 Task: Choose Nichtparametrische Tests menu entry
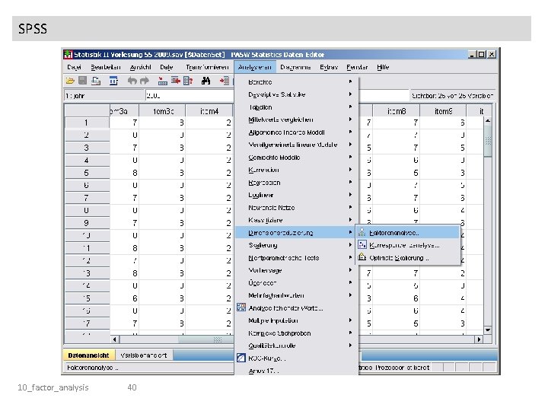pos(296,258)
